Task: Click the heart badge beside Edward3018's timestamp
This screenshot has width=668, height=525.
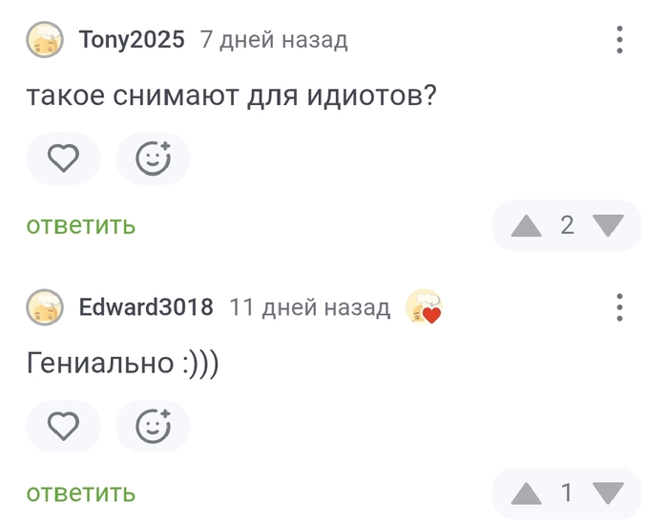Action: 424,307
